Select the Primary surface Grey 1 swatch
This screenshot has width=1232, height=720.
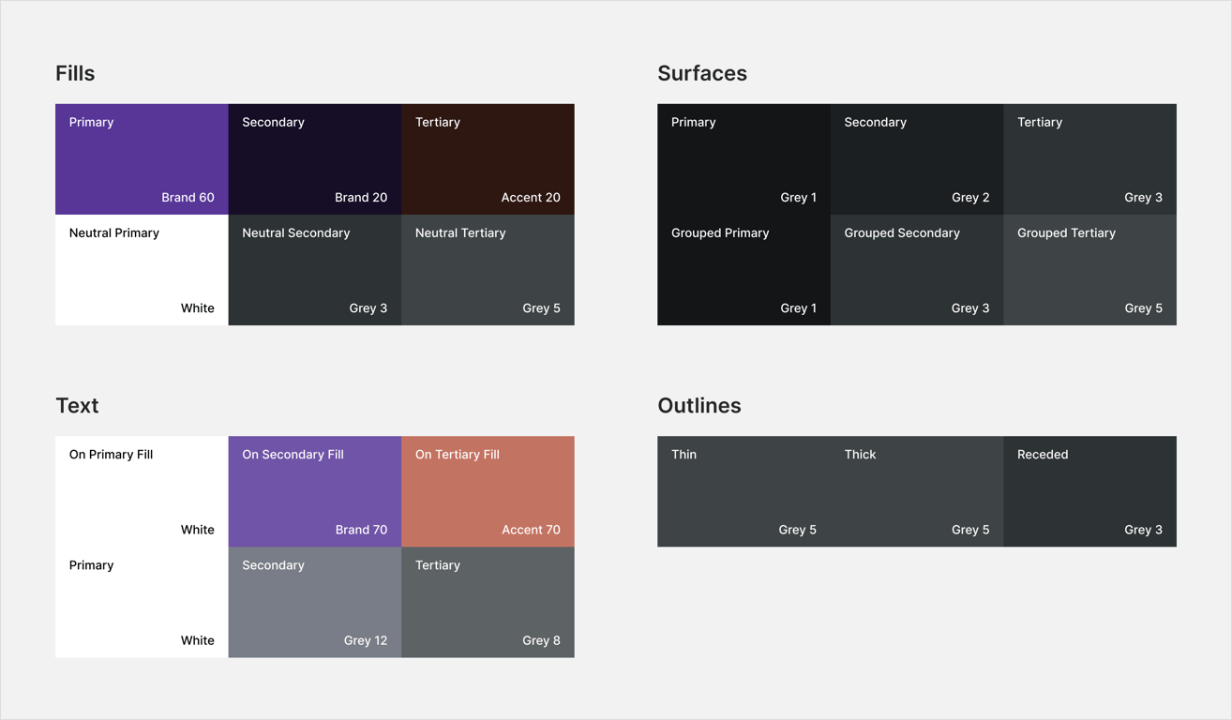pyautogui.click(x=744, y=158)
